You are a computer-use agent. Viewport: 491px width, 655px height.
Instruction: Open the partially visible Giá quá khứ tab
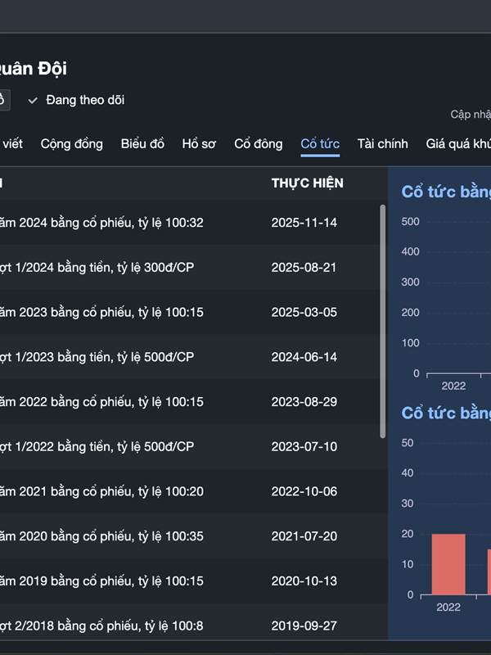pos(458,144)
